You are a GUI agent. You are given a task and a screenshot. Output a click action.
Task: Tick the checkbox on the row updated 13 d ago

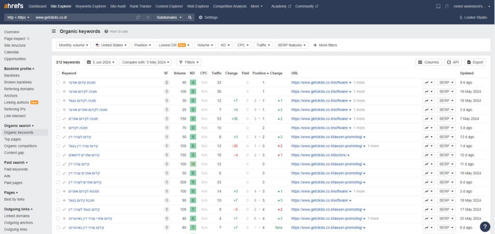(58, 137)
